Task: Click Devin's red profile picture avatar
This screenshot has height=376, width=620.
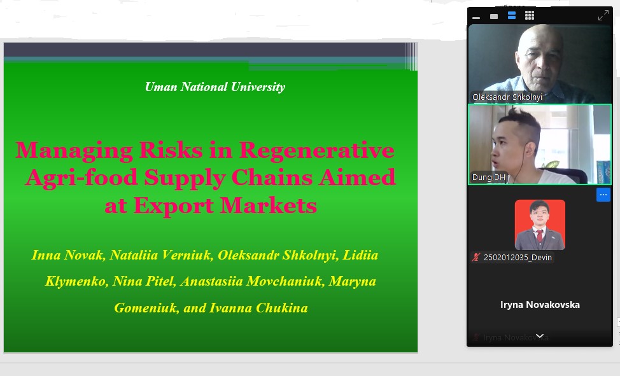Action: (540, 225)
